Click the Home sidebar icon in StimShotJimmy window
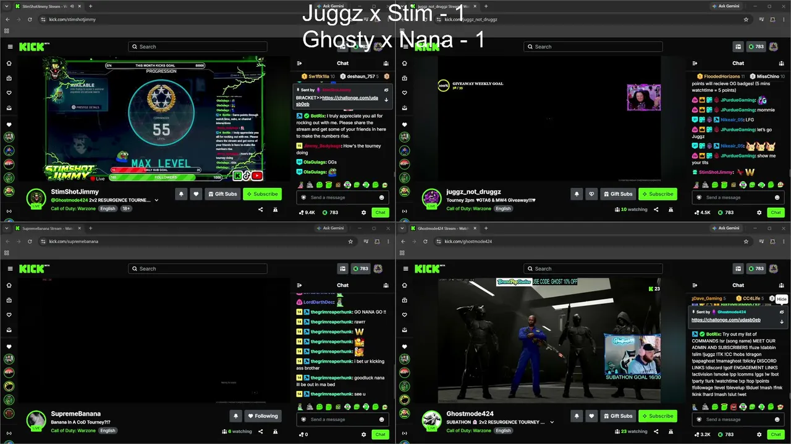The image size is (791, 444). pyautogui.click(x=9, y=63)
